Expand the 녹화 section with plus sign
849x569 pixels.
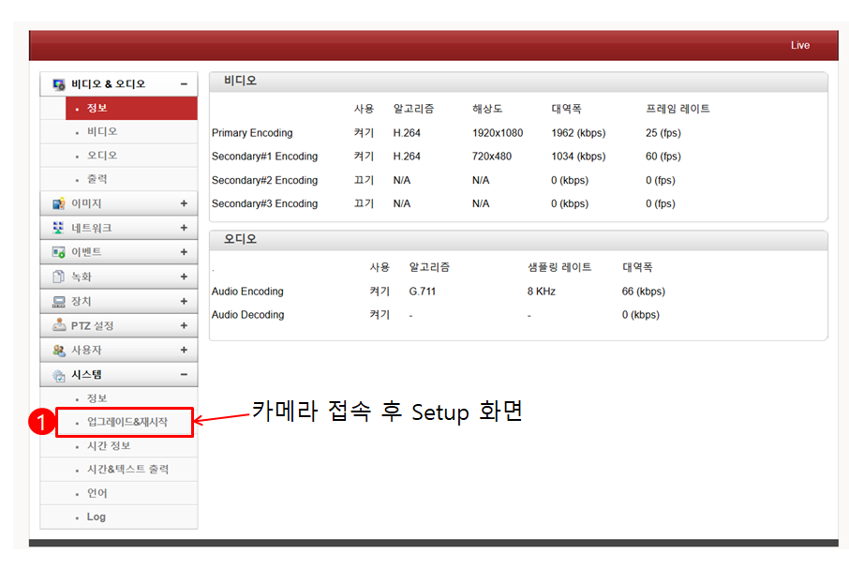[184, 277]
